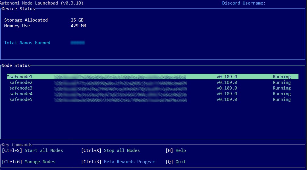This screenshot has width=307, height=170.
Task: Select the safenode5 row
Action: coord(153,99)
